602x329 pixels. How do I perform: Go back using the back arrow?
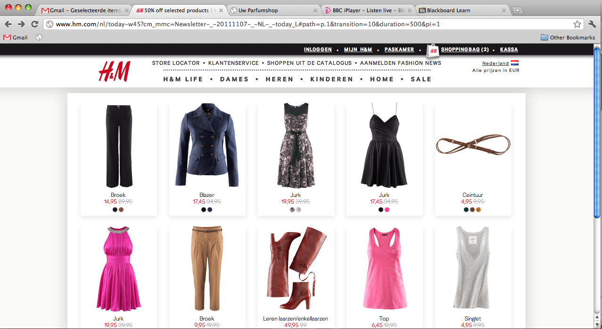click(8, 23)
